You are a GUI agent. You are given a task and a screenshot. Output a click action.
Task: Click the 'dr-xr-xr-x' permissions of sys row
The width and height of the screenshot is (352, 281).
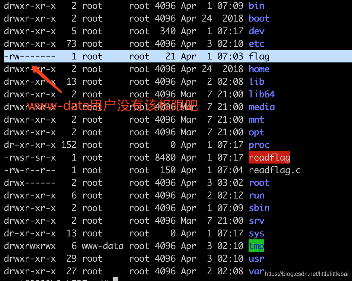click(x=30, y=233)
